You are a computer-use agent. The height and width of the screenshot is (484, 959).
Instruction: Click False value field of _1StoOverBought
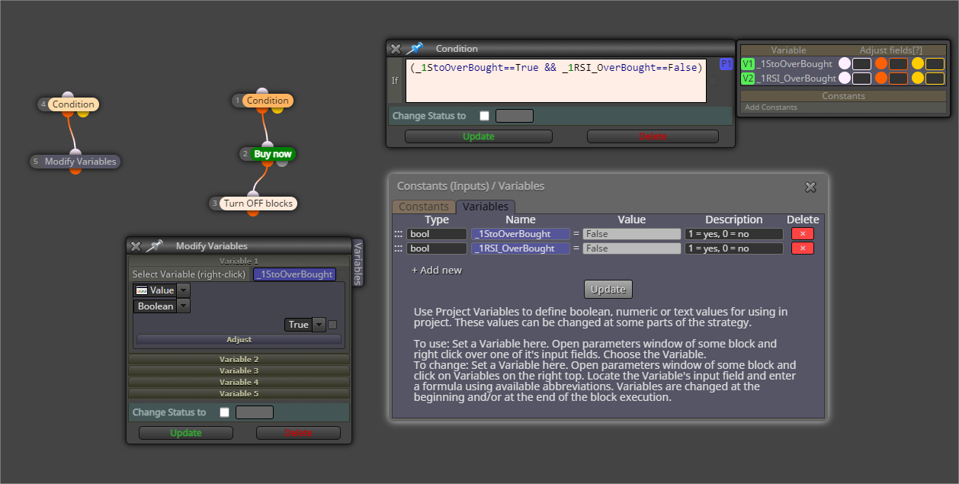pyautogui.click(x=632, y=234)
